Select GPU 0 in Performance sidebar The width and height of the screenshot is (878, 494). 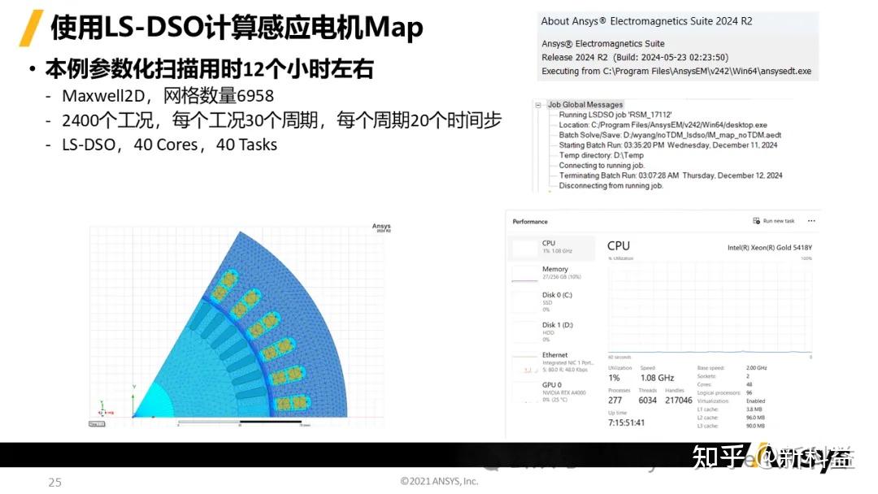(552, 392)
